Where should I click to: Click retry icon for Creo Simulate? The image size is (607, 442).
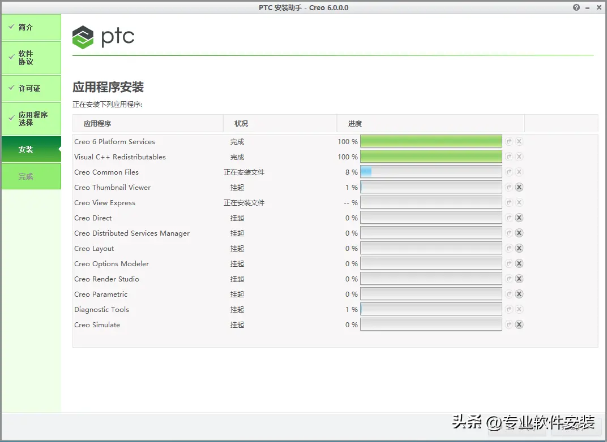(508, 324)
